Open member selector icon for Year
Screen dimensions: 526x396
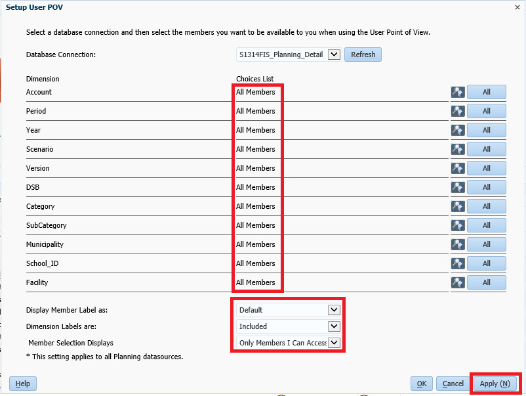click(458, 131)
